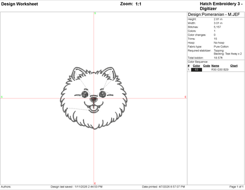Click the 'Code' column header
The image size is (245, 190).
(x=207, y=66)
